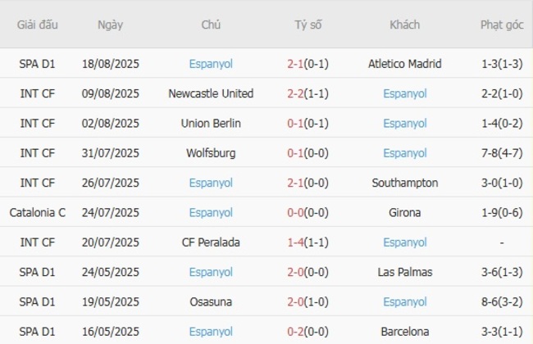Select the "Tỷ số" column header
The height and width of the screenshot is (344, 533).
(308, 25)
